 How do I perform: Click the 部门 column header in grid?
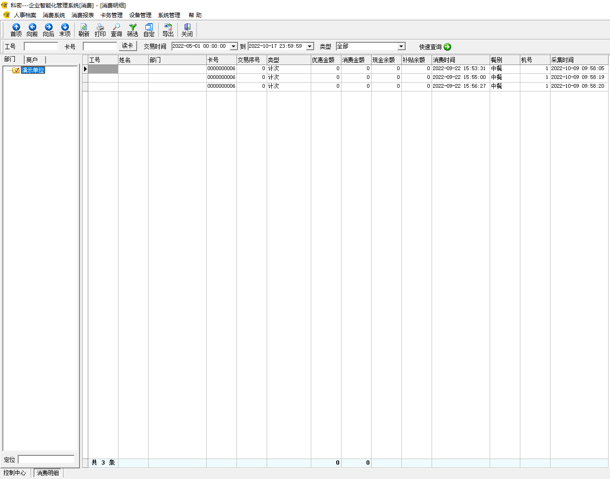177,60
